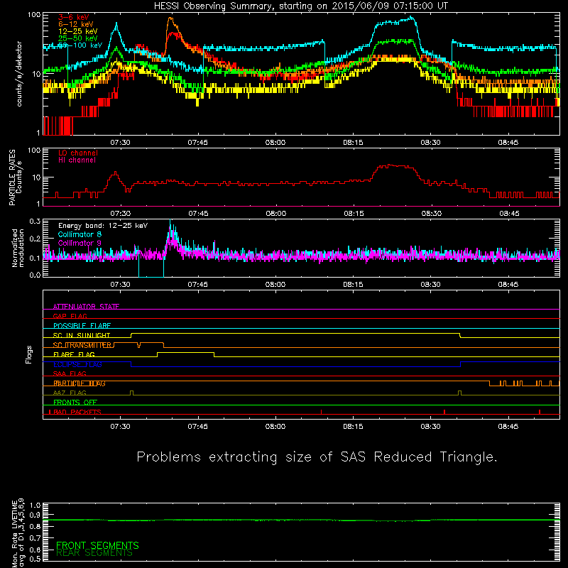Click the "FLARE FLAG" label
This screenshot has width=568, height=568.
point(74,354)
